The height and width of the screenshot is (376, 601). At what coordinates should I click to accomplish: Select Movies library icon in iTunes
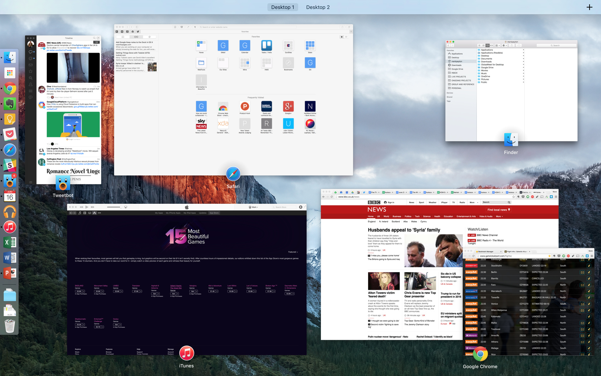pos(85,213)
